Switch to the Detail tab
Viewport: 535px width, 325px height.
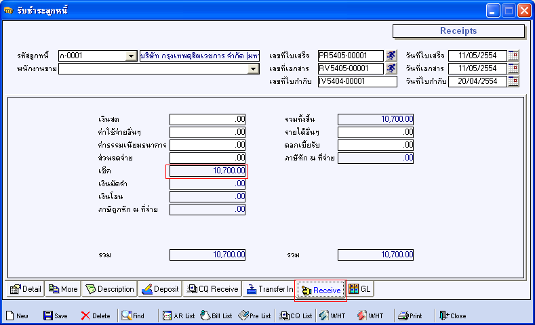coord(26,289)
